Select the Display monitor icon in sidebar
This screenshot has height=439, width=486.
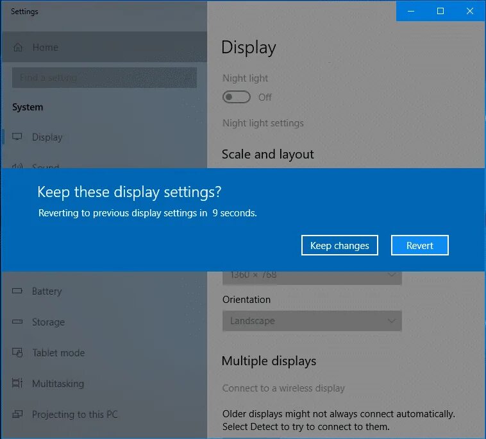[17, 137]
